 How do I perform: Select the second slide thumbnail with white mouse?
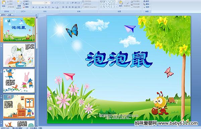tap(19, 55)
